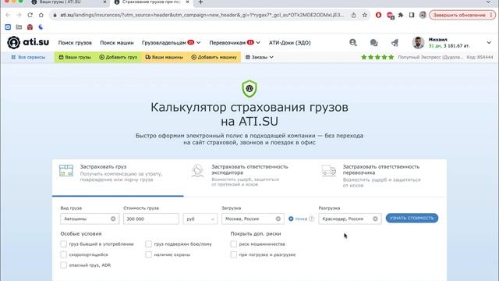The image size is (499, 281).
Task: Open Opera red extension icon
Action: (x=378, y=15)
